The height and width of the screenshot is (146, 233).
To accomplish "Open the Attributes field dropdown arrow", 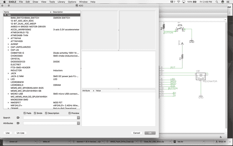I will pos(78,123).
